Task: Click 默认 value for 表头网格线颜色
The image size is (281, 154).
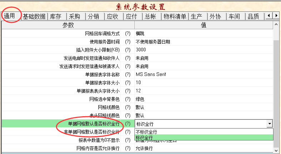Action: click(140, 115)
